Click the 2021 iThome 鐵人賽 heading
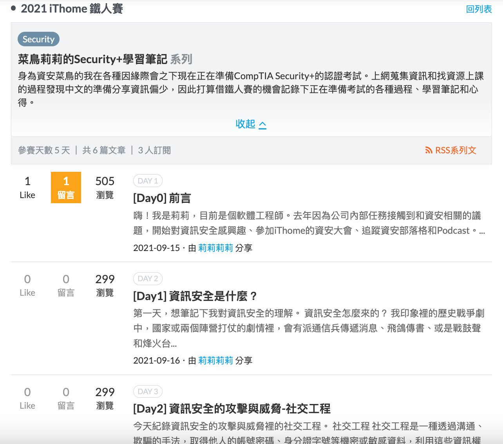The image size is (503, 444). click(72, 9)
